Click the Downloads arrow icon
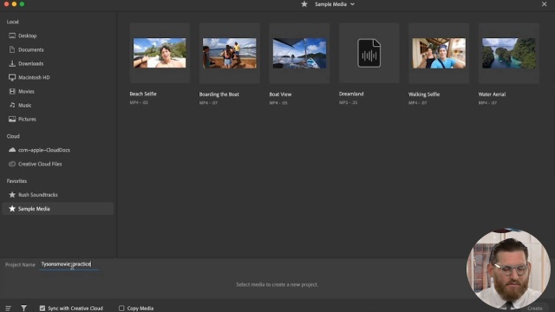Screen dimensions: 555x312 point(12,63)
